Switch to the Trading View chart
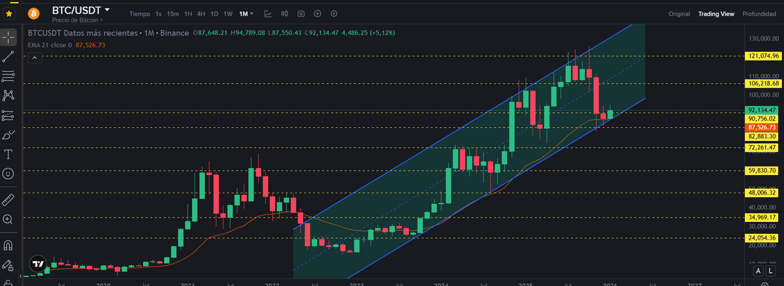This screenshot has height=286, width=784. [716, 14]
